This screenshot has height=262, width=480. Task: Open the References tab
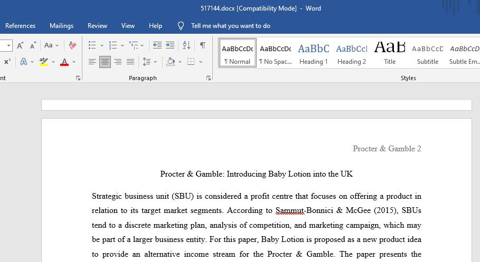click(20, 26)
